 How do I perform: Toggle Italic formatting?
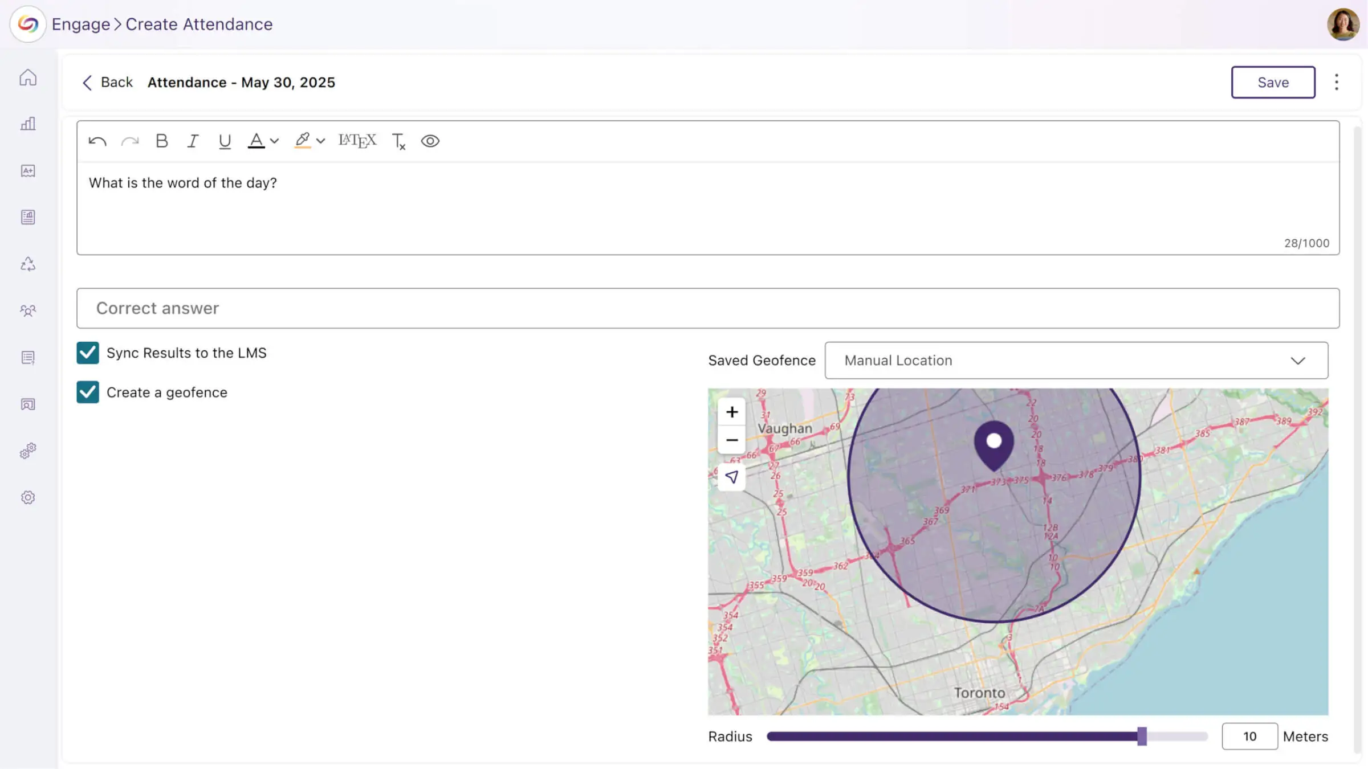pos(193,141)
